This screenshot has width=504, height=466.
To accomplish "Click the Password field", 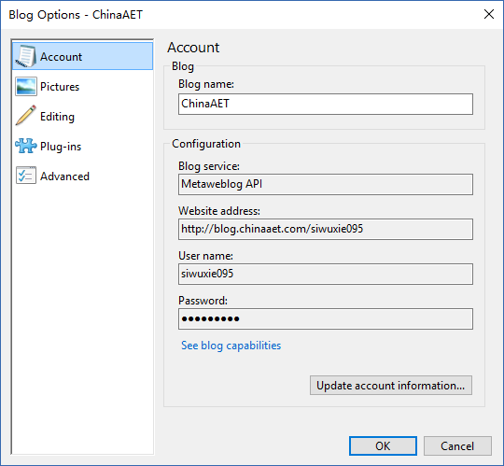I will (326, 318).
